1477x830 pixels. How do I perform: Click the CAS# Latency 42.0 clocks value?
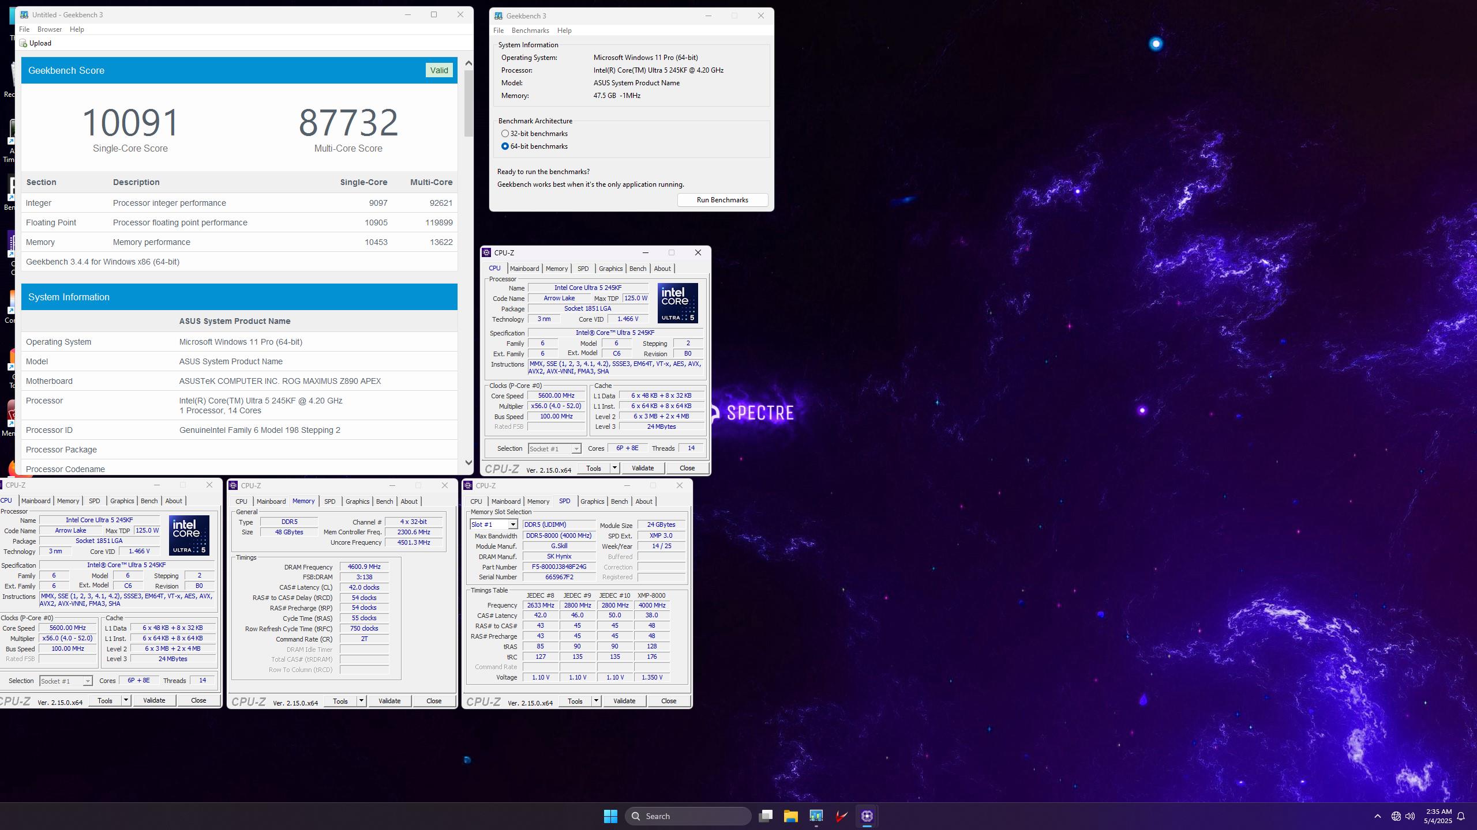pyautogui.click(x=364, y=587)
